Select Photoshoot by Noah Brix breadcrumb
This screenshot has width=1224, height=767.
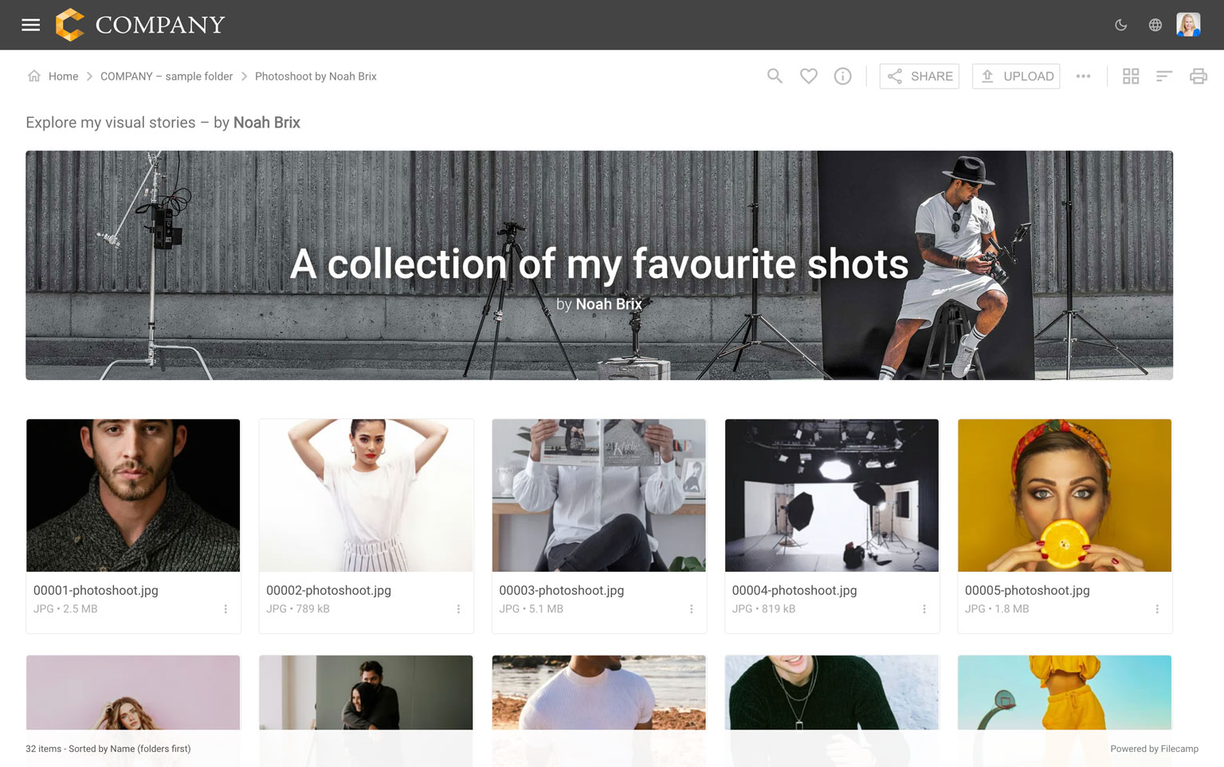316,76
